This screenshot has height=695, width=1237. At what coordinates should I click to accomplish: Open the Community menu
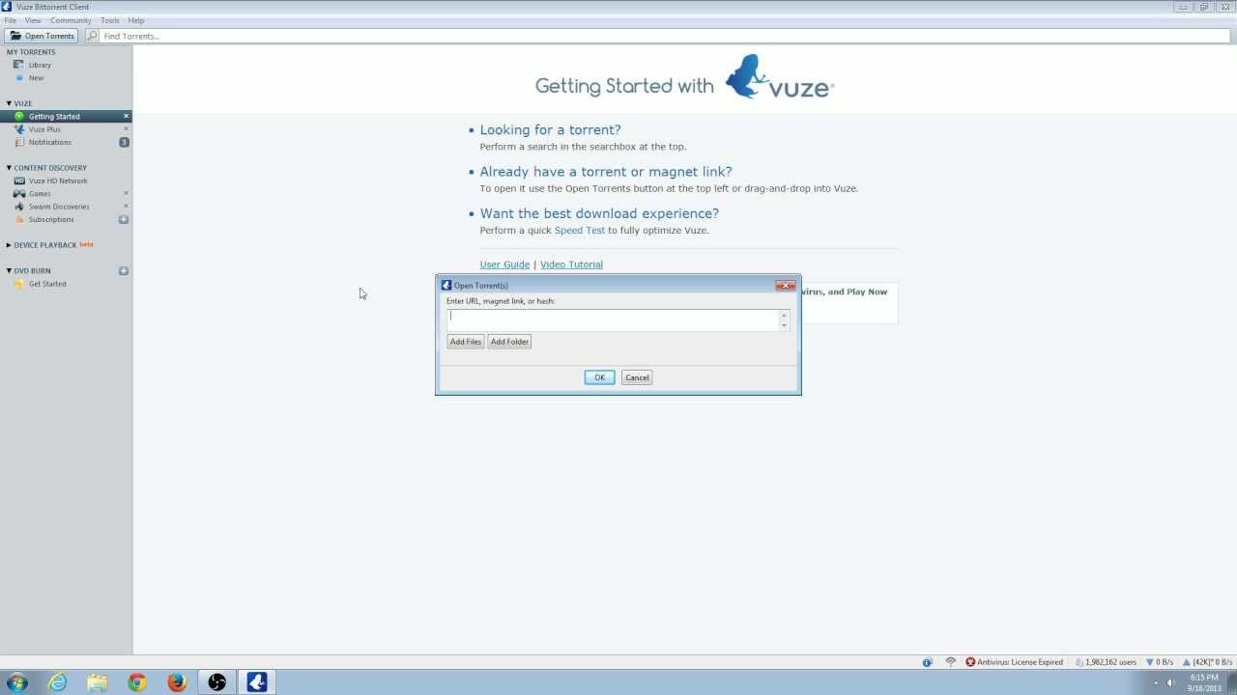click(71, 19)
